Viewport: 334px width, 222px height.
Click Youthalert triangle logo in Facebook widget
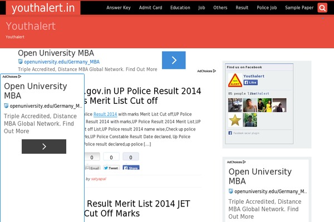pos(235,80)
